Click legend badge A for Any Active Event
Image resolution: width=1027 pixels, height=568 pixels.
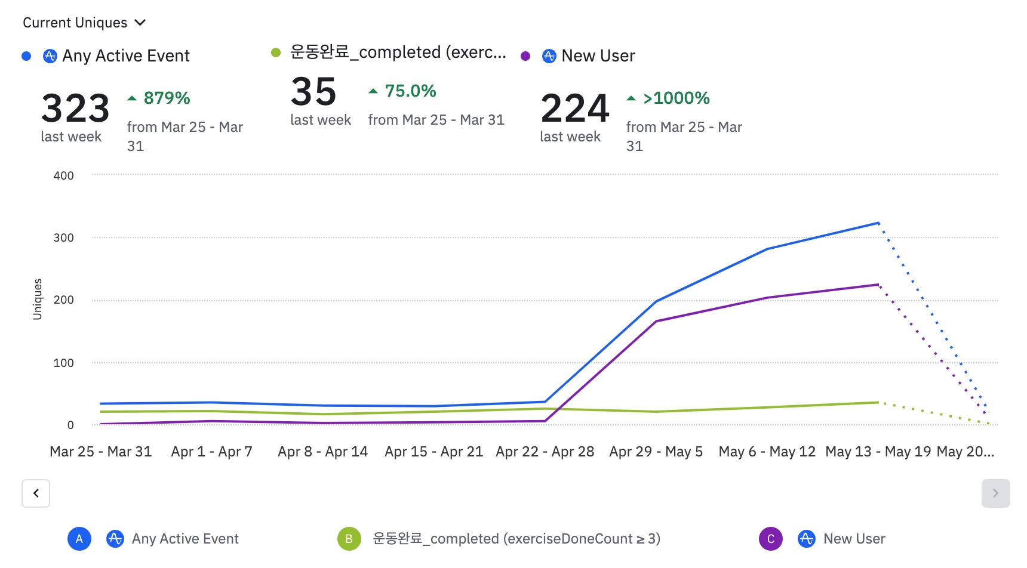79,539
